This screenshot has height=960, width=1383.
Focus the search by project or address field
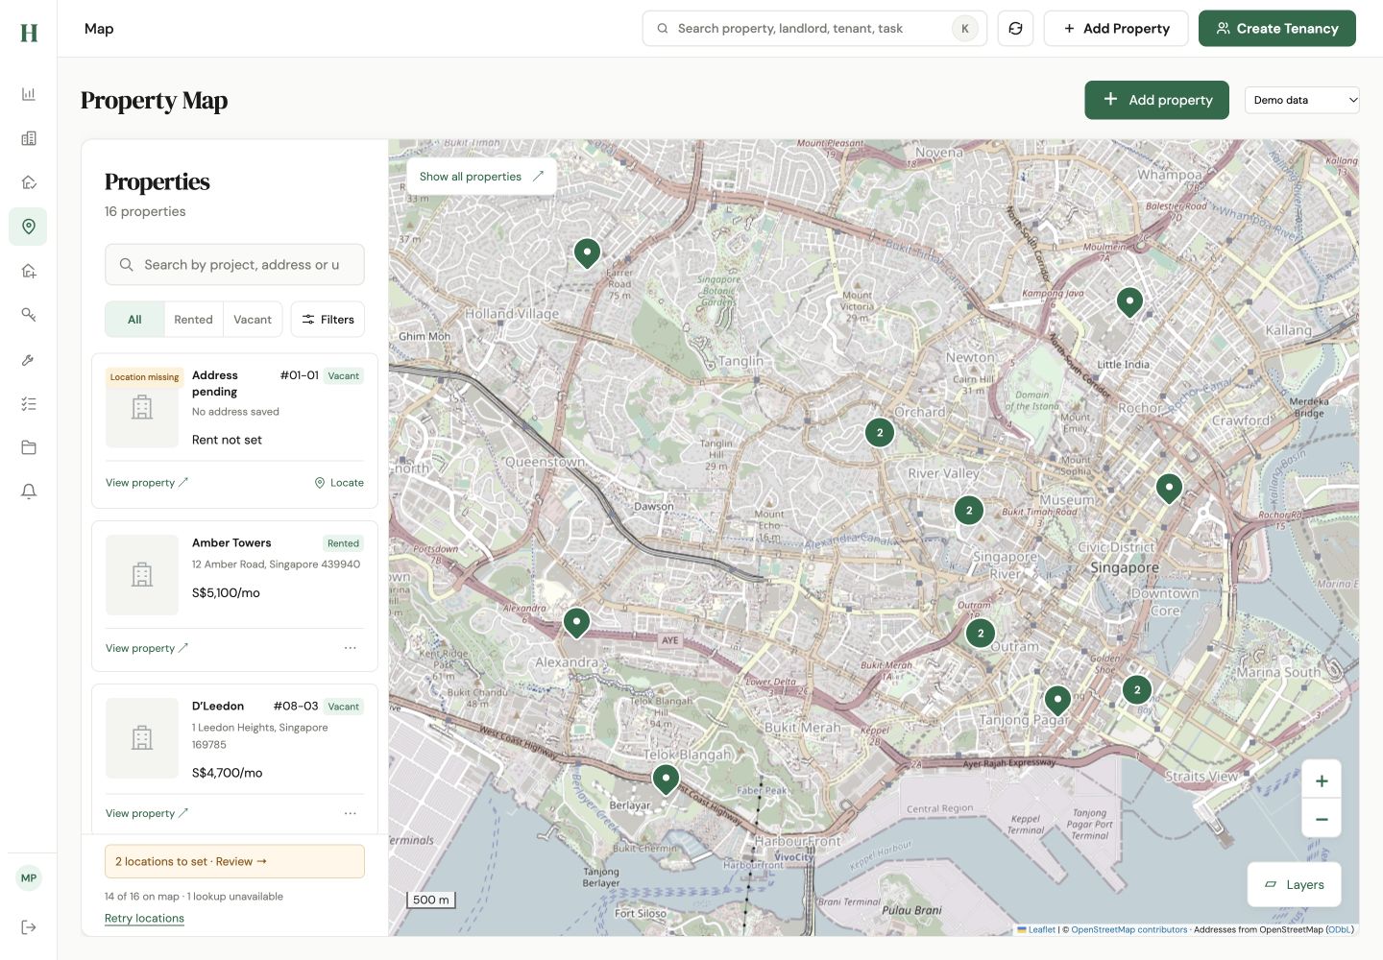pos(234,265)
